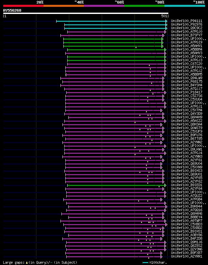This screenshot has width=208, height=265.
Task: Click the =100char. scale legend
Action: point(155,263)
